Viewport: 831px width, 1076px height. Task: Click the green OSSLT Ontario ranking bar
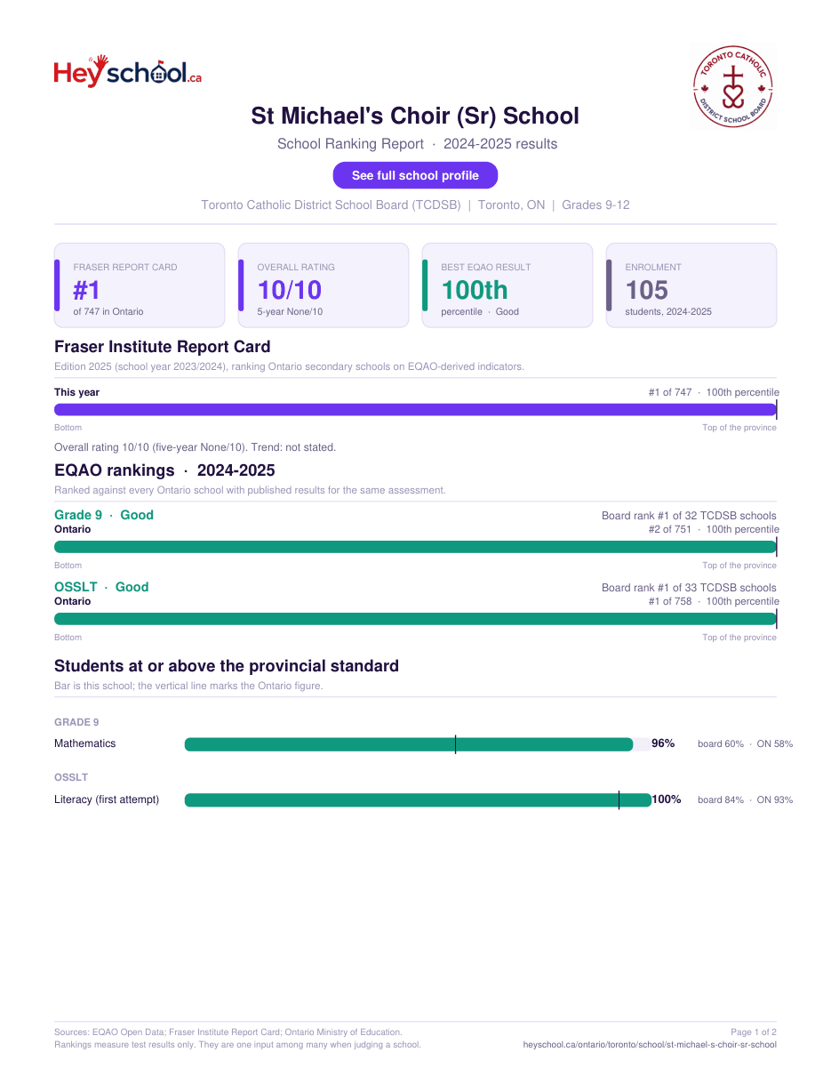click(415, 619)
